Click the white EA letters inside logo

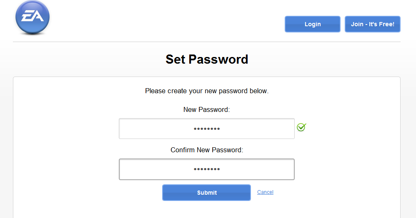tap(33, 16)
